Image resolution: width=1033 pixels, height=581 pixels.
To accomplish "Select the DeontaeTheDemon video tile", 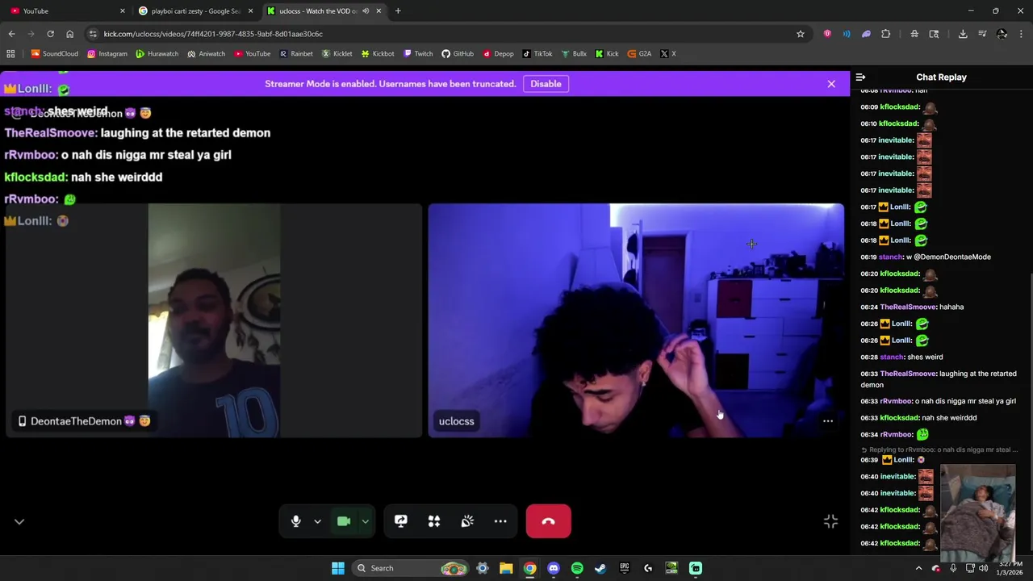I will pos(214,320).
